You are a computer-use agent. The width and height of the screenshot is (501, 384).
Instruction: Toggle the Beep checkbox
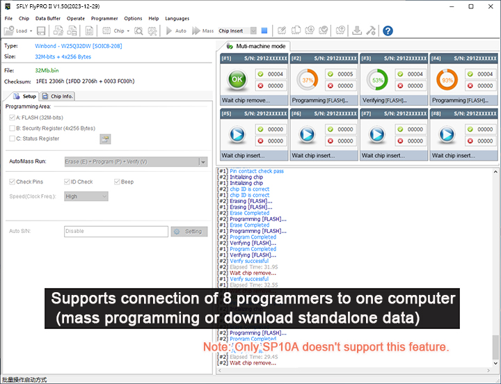(x=117, y=182)
